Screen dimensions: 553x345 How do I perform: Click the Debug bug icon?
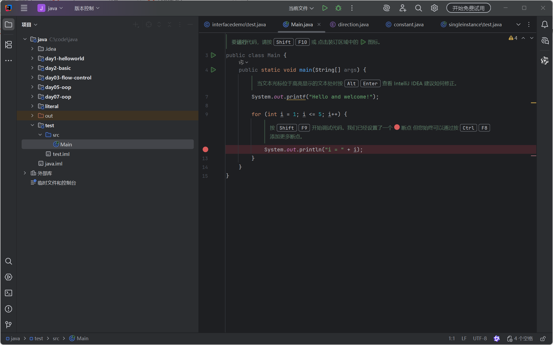pos(338,8)
